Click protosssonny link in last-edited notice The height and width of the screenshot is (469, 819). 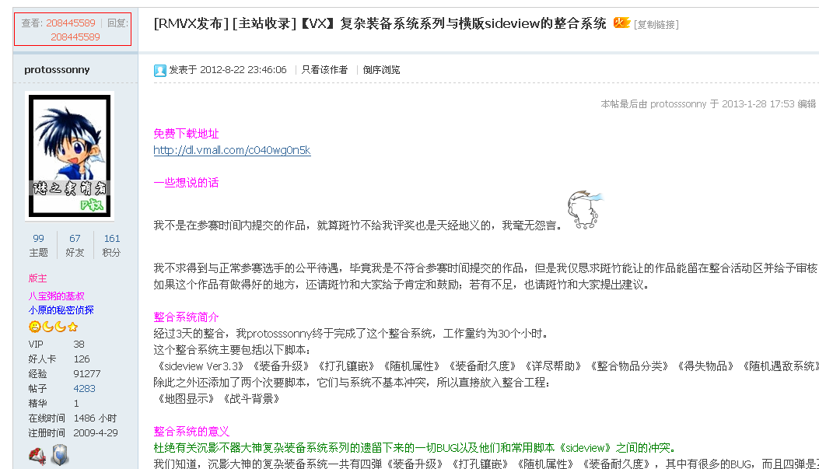click(x=678, y=104)
